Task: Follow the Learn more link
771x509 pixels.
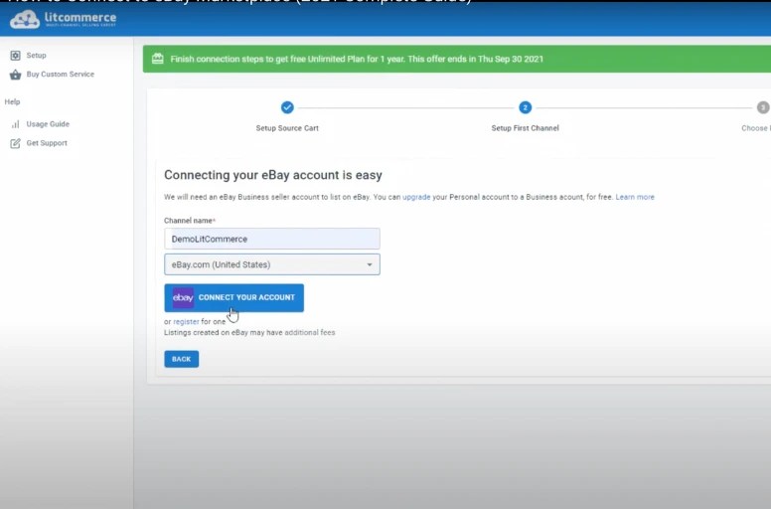Action: 635,197
